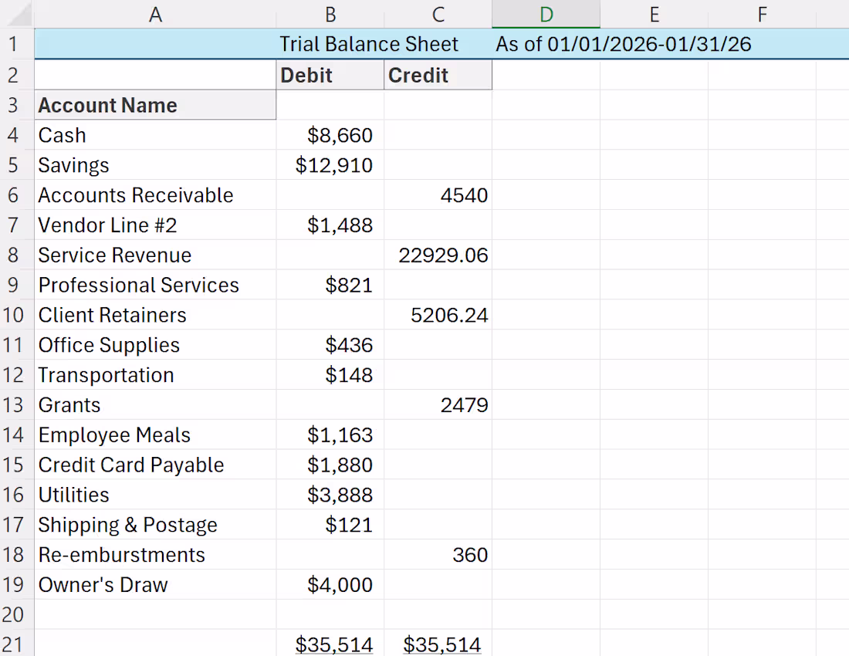Screen dimensions: 849x656
Task: Click the Debit header cell
Action: click(x=330, y=75)
